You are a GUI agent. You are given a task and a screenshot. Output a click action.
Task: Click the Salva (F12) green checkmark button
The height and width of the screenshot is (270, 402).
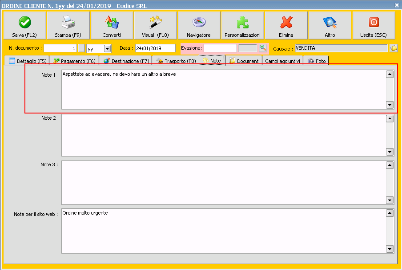[x=24, y=25]
